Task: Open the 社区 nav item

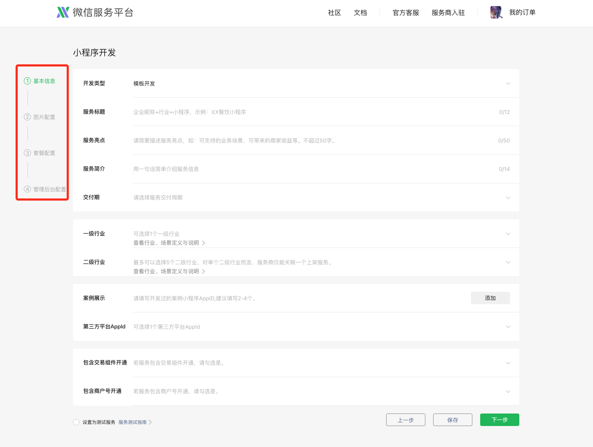Action: (334, 13)
